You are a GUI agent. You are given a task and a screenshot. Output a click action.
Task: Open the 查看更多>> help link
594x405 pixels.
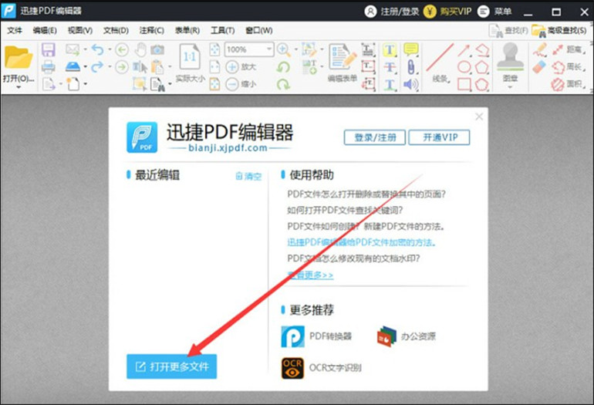tap(310, 275)
